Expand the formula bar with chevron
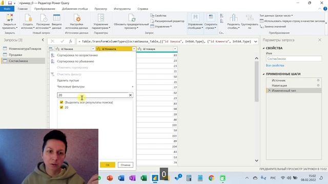 [255, 41]
